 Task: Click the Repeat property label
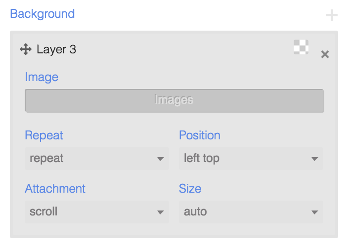click(44, 135)
